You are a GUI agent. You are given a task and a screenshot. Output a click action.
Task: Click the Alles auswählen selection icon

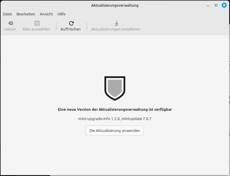(x=37, y=23)
